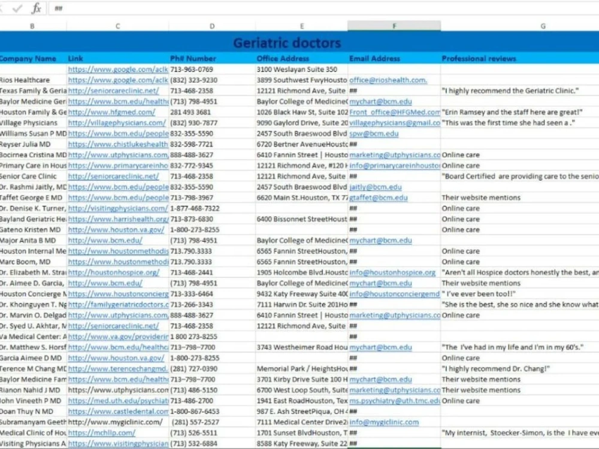Viewport: 599px width, 449px height.
Task: Select the 'Ph# Number' header cell
Action: coord(212,59)
